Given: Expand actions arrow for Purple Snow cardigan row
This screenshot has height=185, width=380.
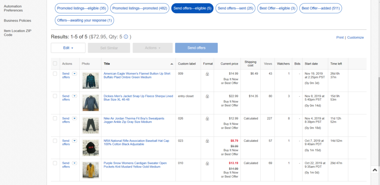Looking at the screenshot, I should pos(74,163).
